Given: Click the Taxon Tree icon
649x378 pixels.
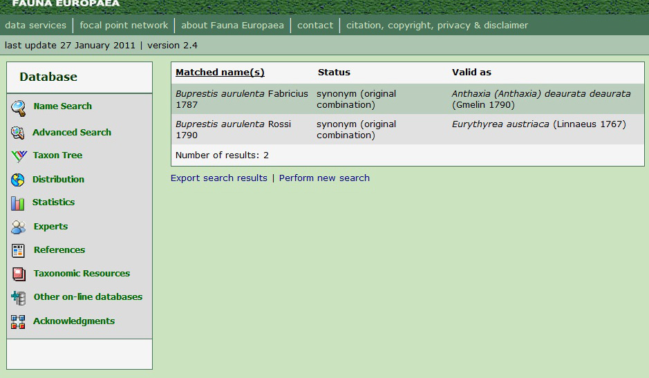Looking at the screenshot, I should point(19,156).
